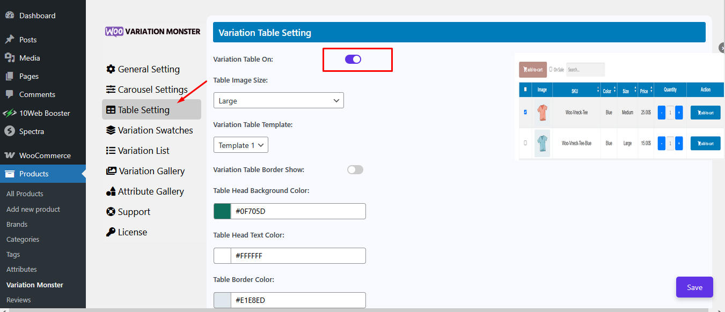The height and width of the screenshot is (312, 725).
Task: Toggle the Variation Table On switch
Action: pyautogui.click(x=353, y=59)
